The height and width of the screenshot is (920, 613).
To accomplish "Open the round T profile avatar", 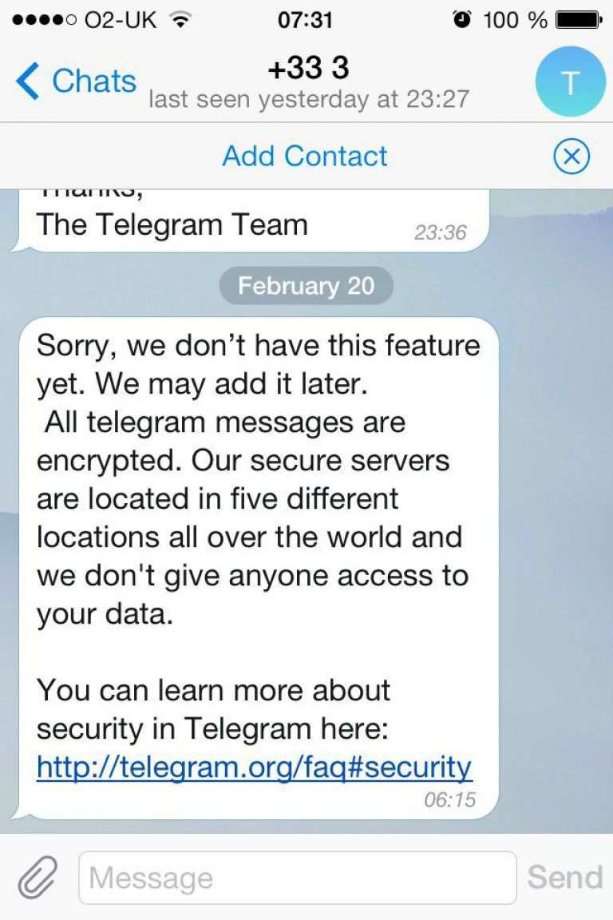I will 570,81.
